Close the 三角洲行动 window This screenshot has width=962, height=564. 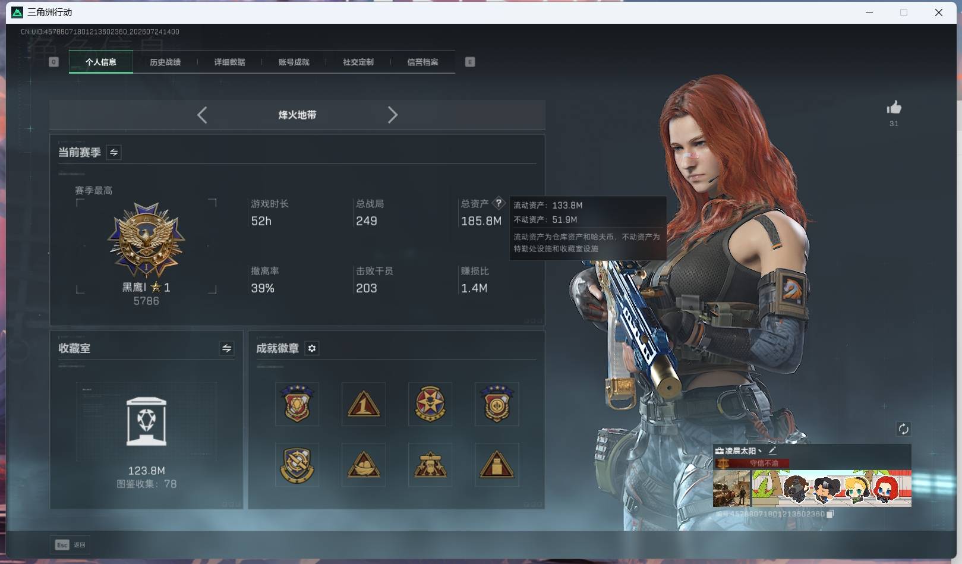(x=939, y=12)
